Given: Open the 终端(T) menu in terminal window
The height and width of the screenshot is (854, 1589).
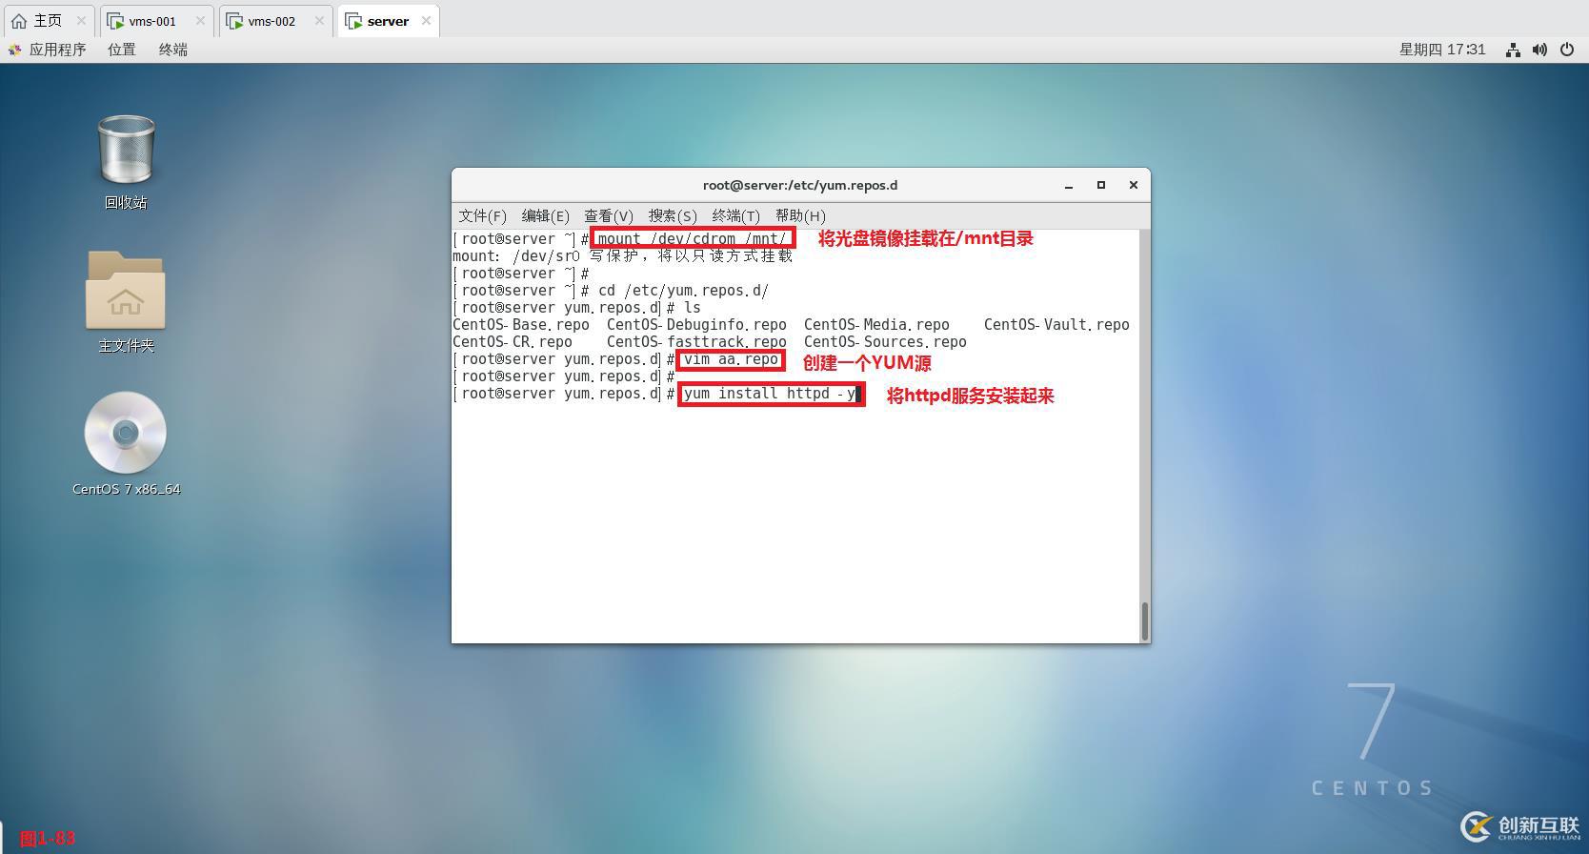Looking at the screenshot, I should point(735,216).
